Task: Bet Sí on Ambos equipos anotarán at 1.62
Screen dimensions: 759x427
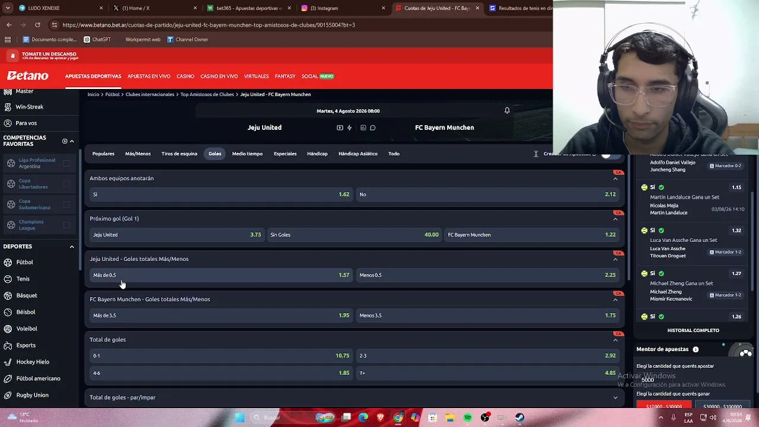Action: pos(221,195)
